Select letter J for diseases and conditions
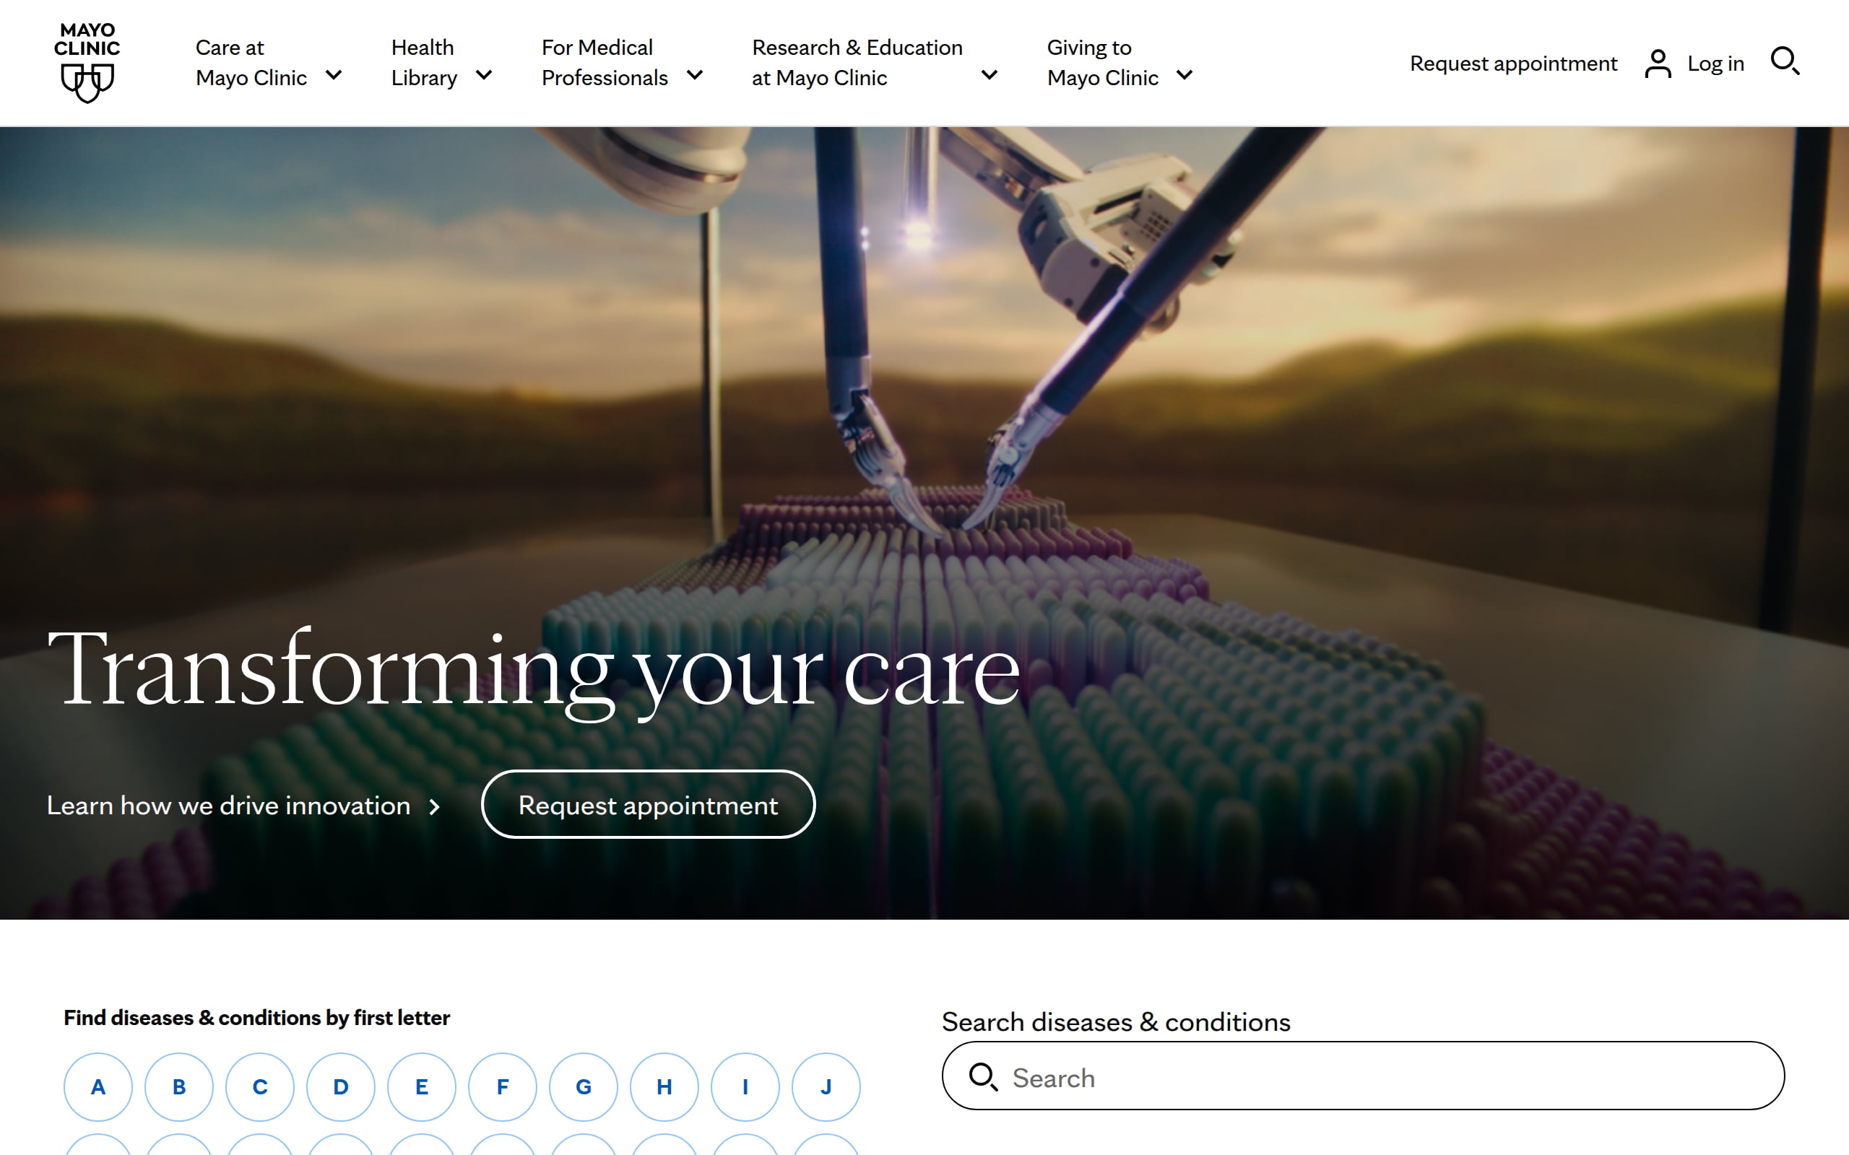1849x1155 pixels. tap(826, 1087)
